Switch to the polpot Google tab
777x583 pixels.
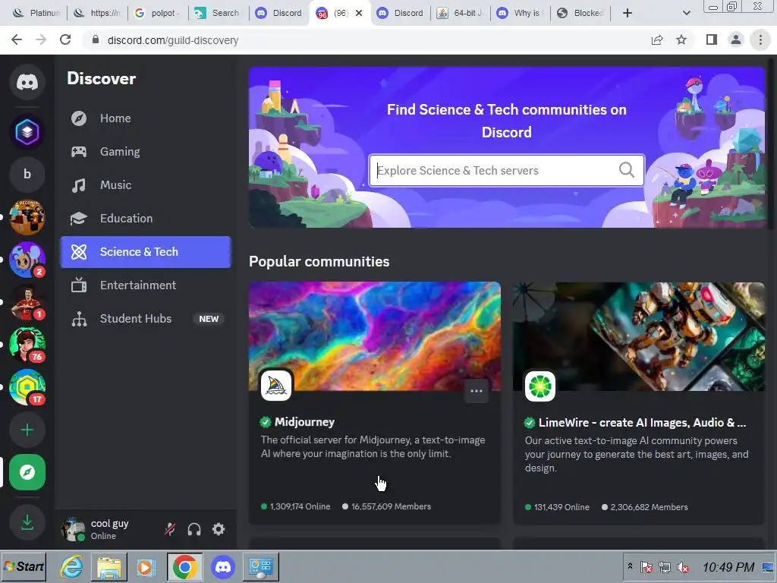click(x=158, y=13)
